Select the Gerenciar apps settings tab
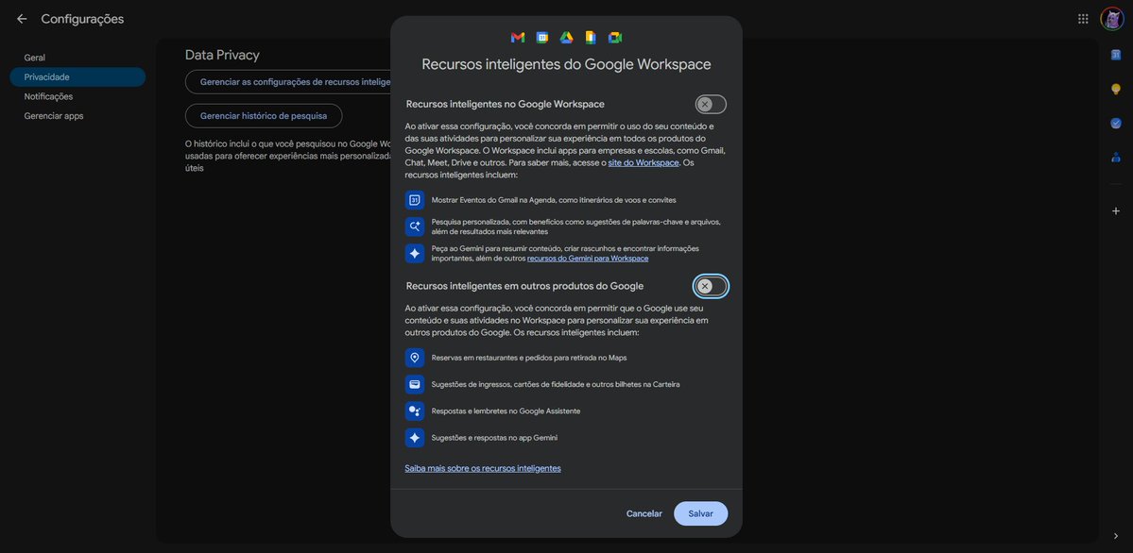 [x=54, y=116]
